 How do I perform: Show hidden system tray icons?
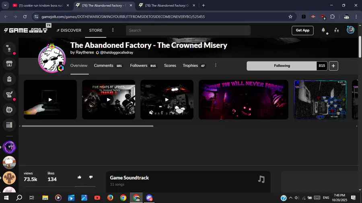coord(291,198)
